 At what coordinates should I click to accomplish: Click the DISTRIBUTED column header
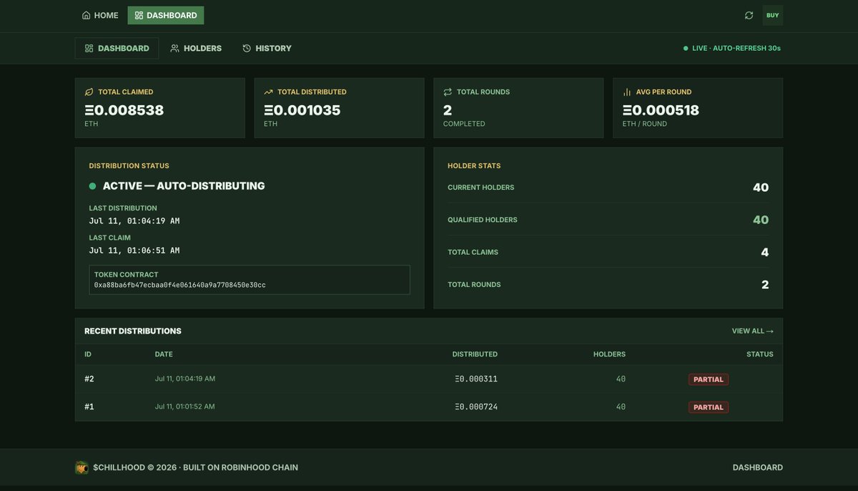pos(475,354)
